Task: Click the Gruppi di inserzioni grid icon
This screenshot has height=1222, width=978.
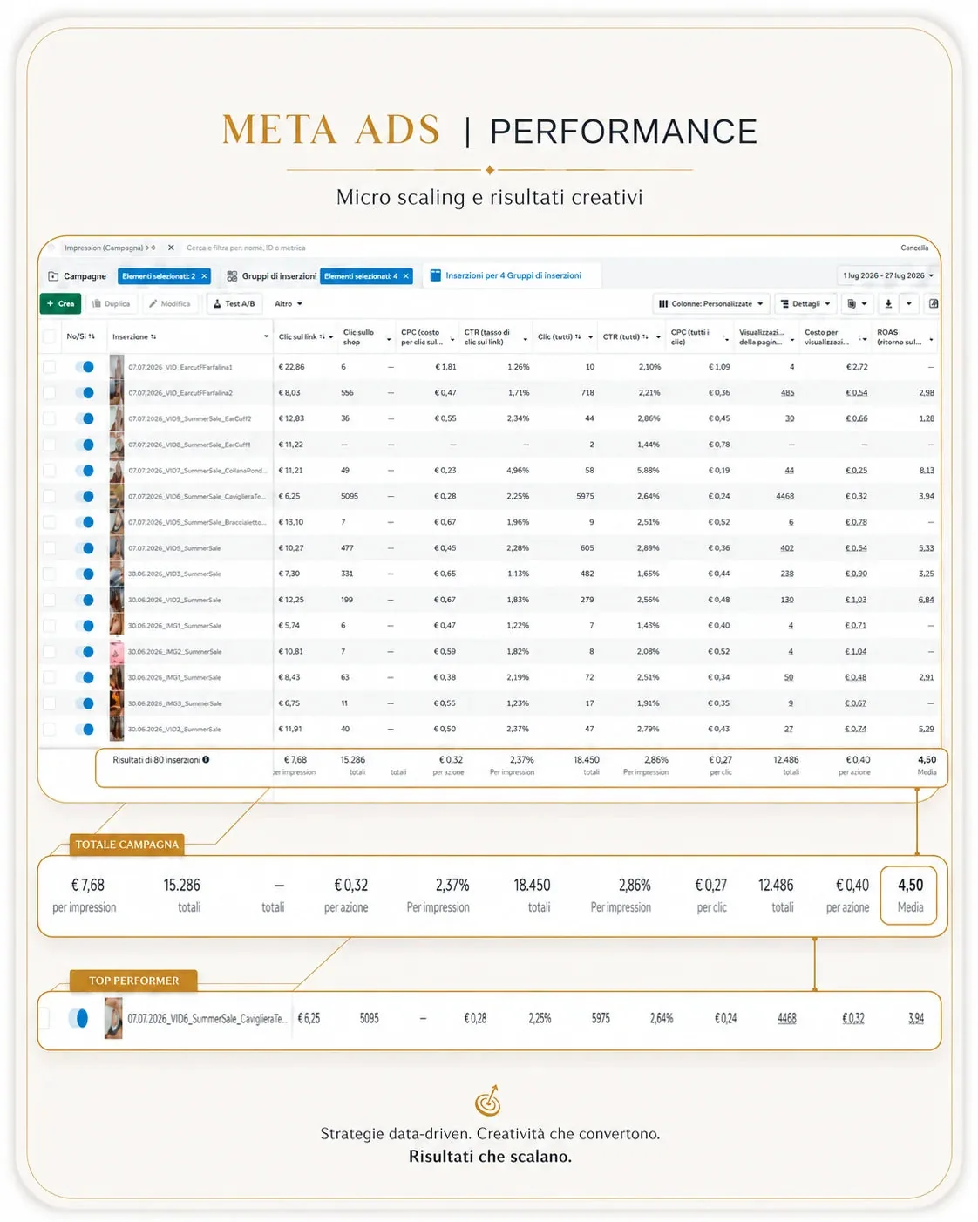Action: [232, 276]
